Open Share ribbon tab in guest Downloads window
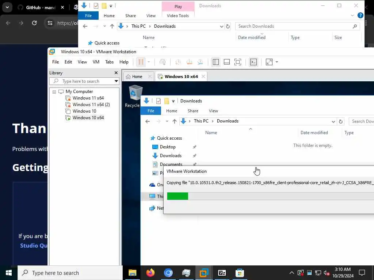 click(x=193, y=111)
